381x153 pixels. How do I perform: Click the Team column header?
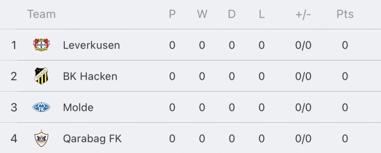coord(41,14)
